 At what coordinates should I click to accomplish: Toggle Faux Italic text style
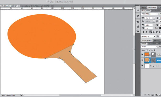click(x=147, y=32)
